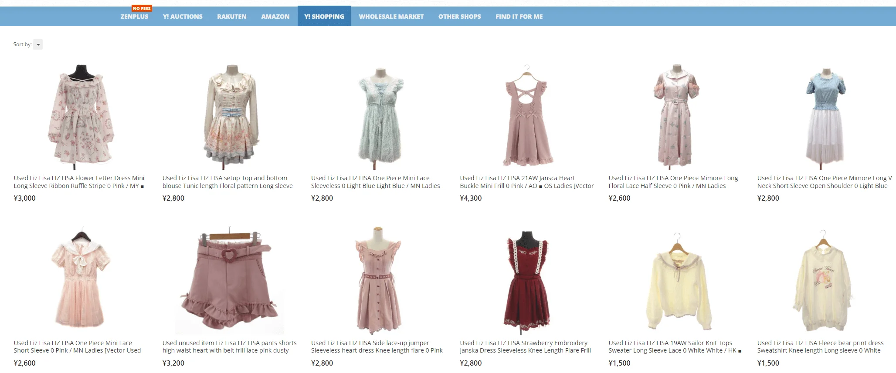Click ¥2,800 under V Neck Open Shoulder dress
Screen dimensions: 896x373
point(768,198)
